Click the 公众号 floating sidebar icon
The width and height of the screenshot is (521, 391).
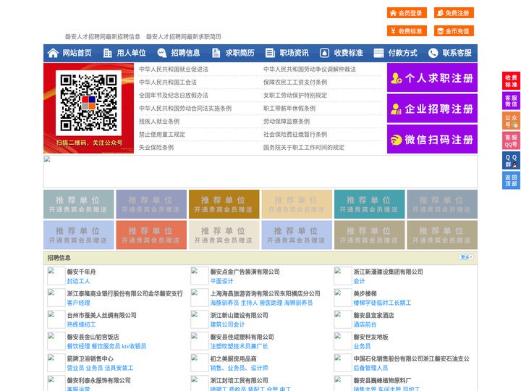[511, 121]
